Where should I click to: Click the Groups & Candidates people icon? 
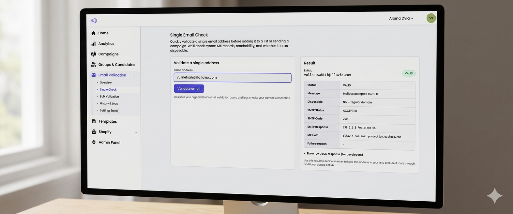pyautogui.click(x=94, y=65)
